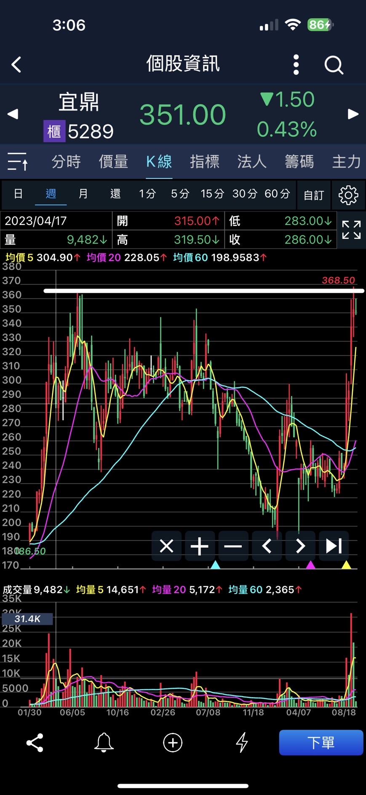Open the tab sort list menu icon
The height and width of the screenshot is (795, 366).
point(18,162)
